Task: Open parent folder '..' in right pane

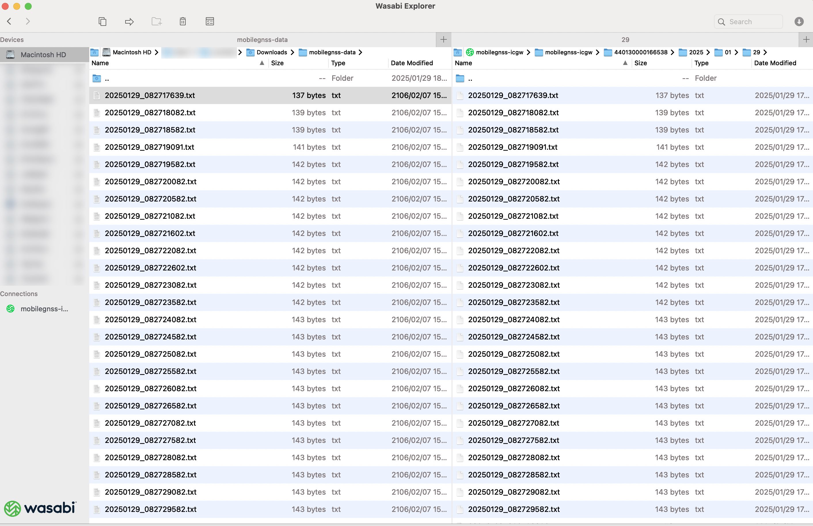Action: coord(632,78)
